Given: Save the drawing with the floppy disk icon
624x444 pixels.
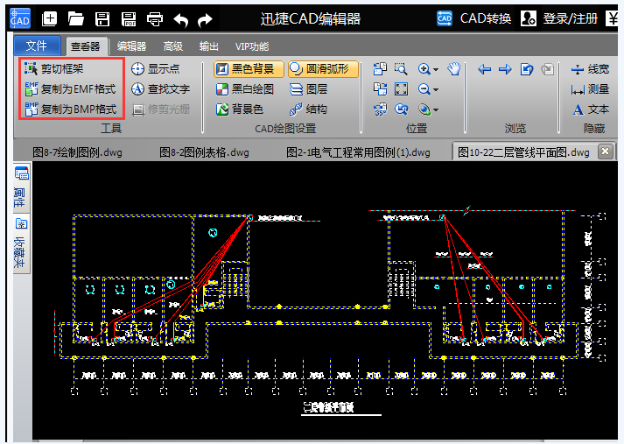Looking at the screenshot, I should (x=102, y=18).
